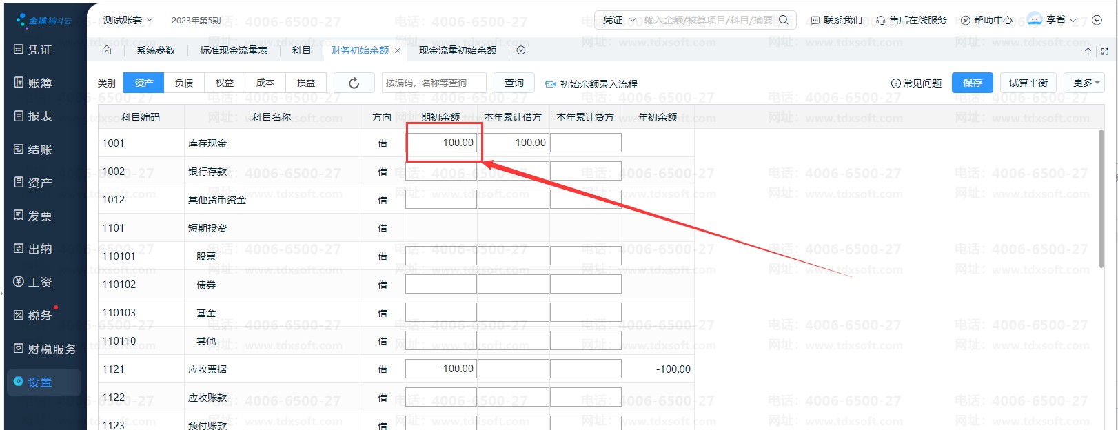Select the 负债 category tab
The height and width of the screenshot is (430, 1118).
point(184,83)
